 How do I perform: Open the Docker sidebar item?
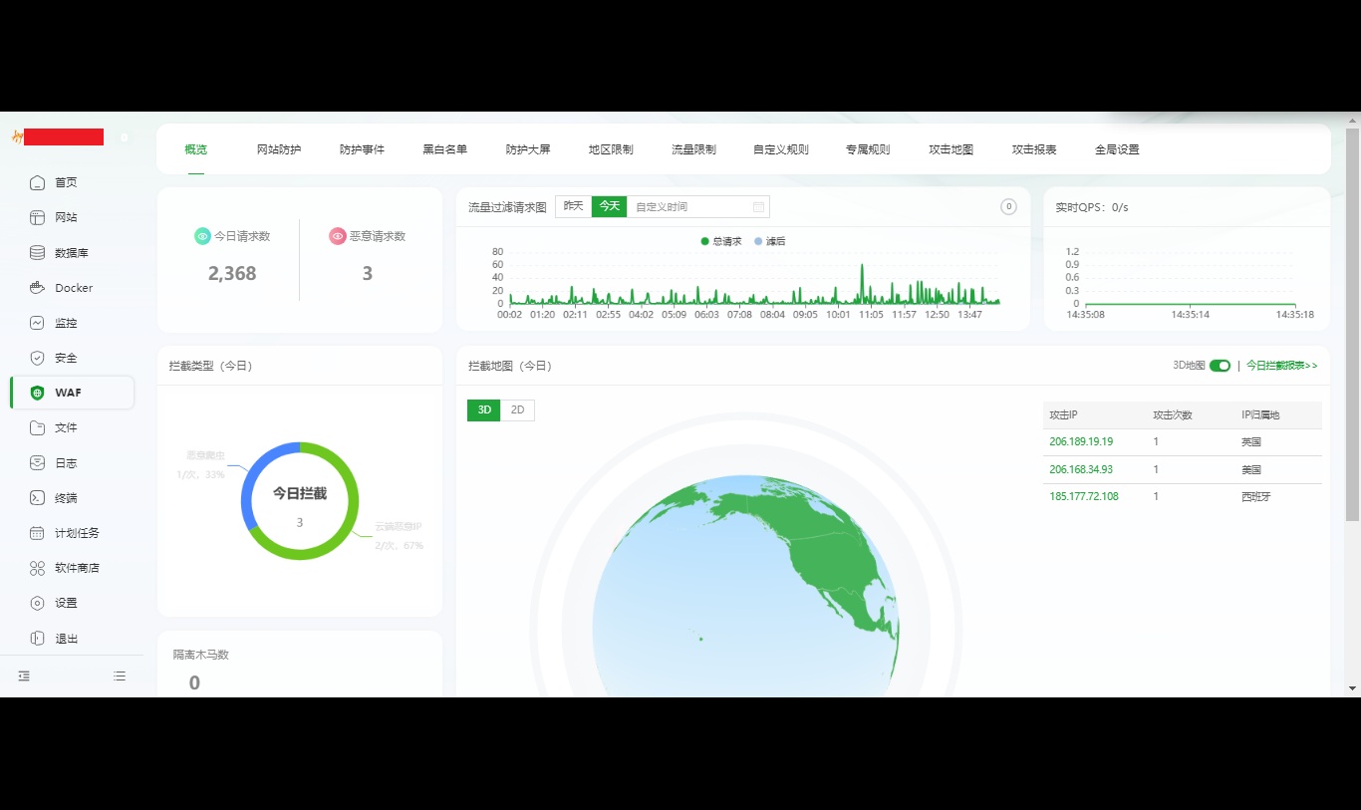coord(73,288)
